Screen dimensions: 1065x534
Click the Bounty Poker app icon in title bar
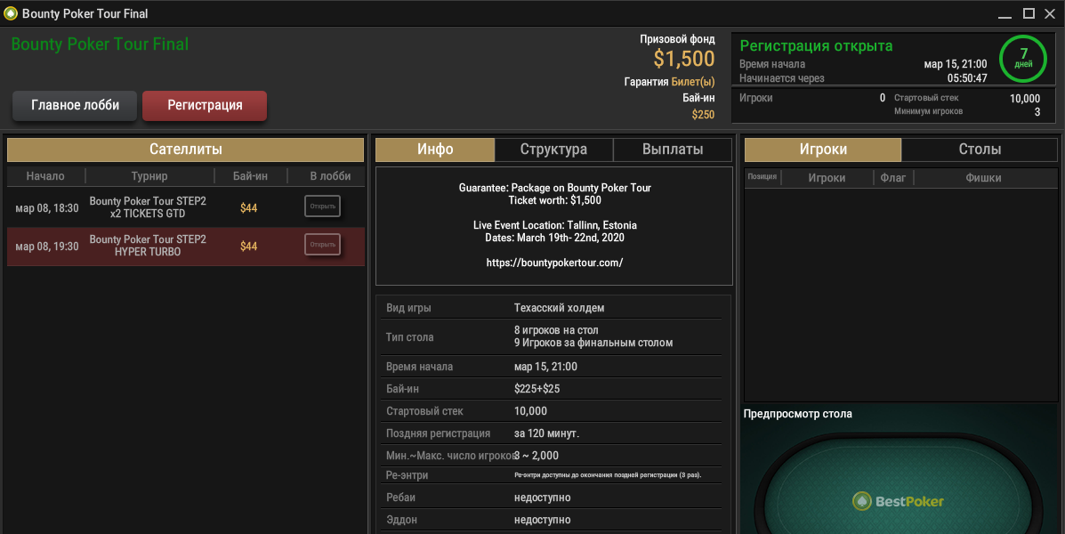click(x=11, y=13)
